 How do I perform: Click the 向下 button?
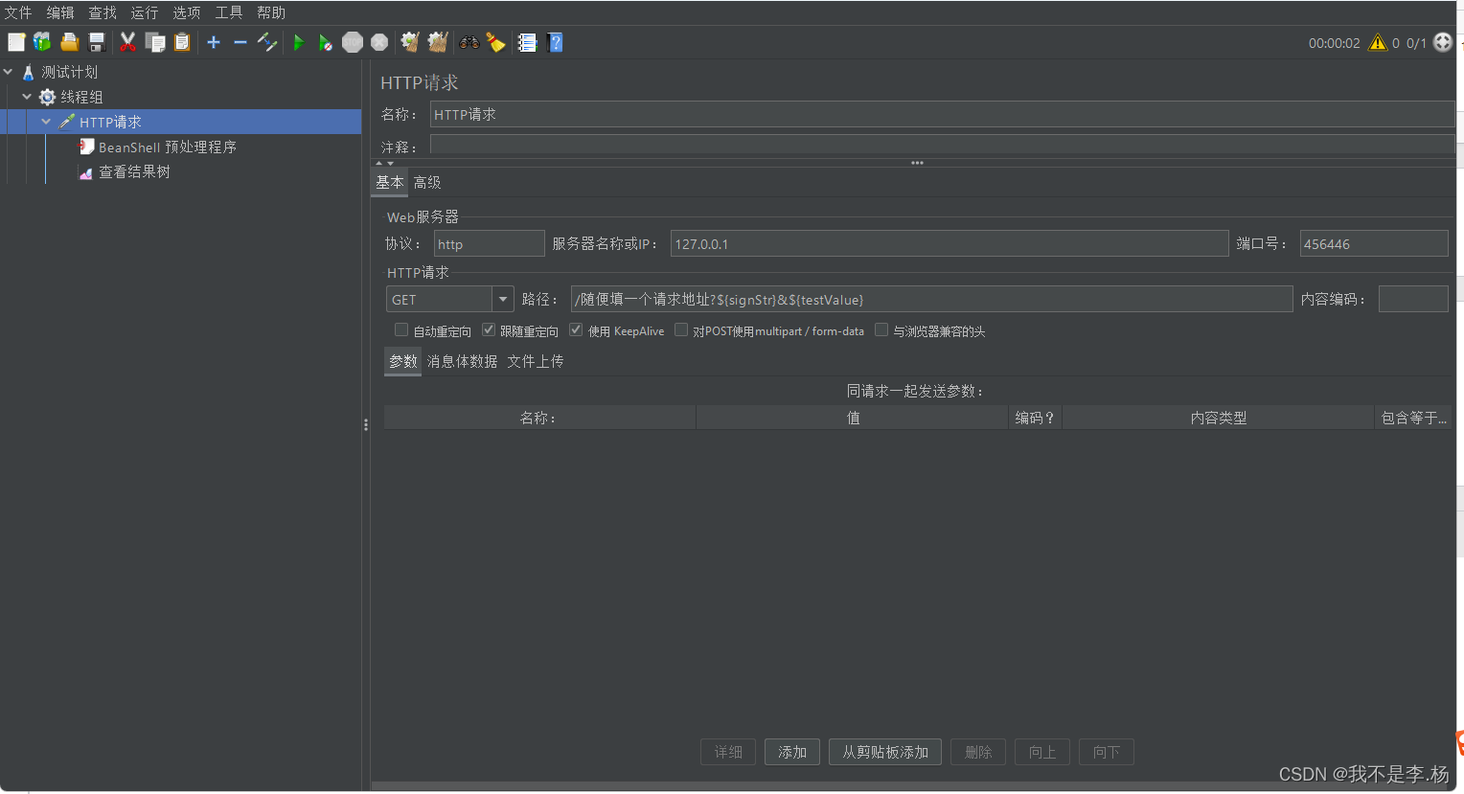click(1107, 752)
